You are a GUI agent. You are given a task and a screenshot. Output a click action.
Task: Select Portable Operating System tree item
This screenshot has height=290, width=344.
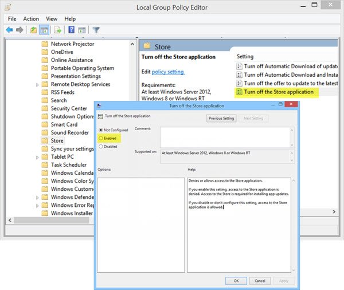click(x=83, y=68)
